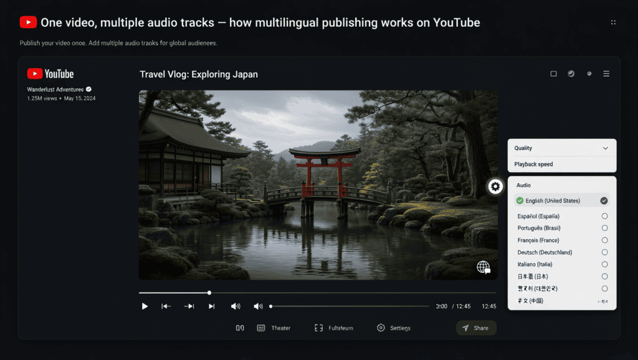Click the Share button
This screenshot has width=638, height=360.
[476, 328]
